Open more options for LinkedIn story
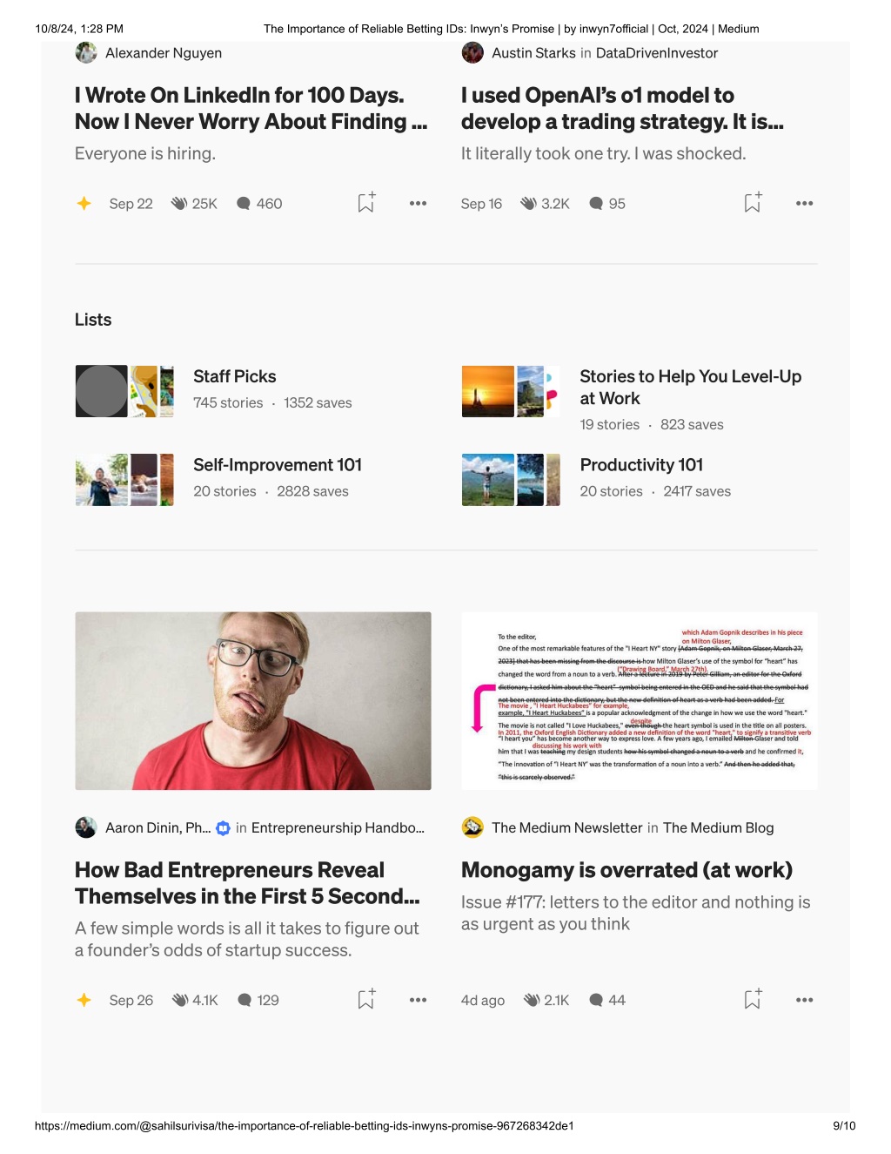The image size is (891, 1154). click(418, 203)
